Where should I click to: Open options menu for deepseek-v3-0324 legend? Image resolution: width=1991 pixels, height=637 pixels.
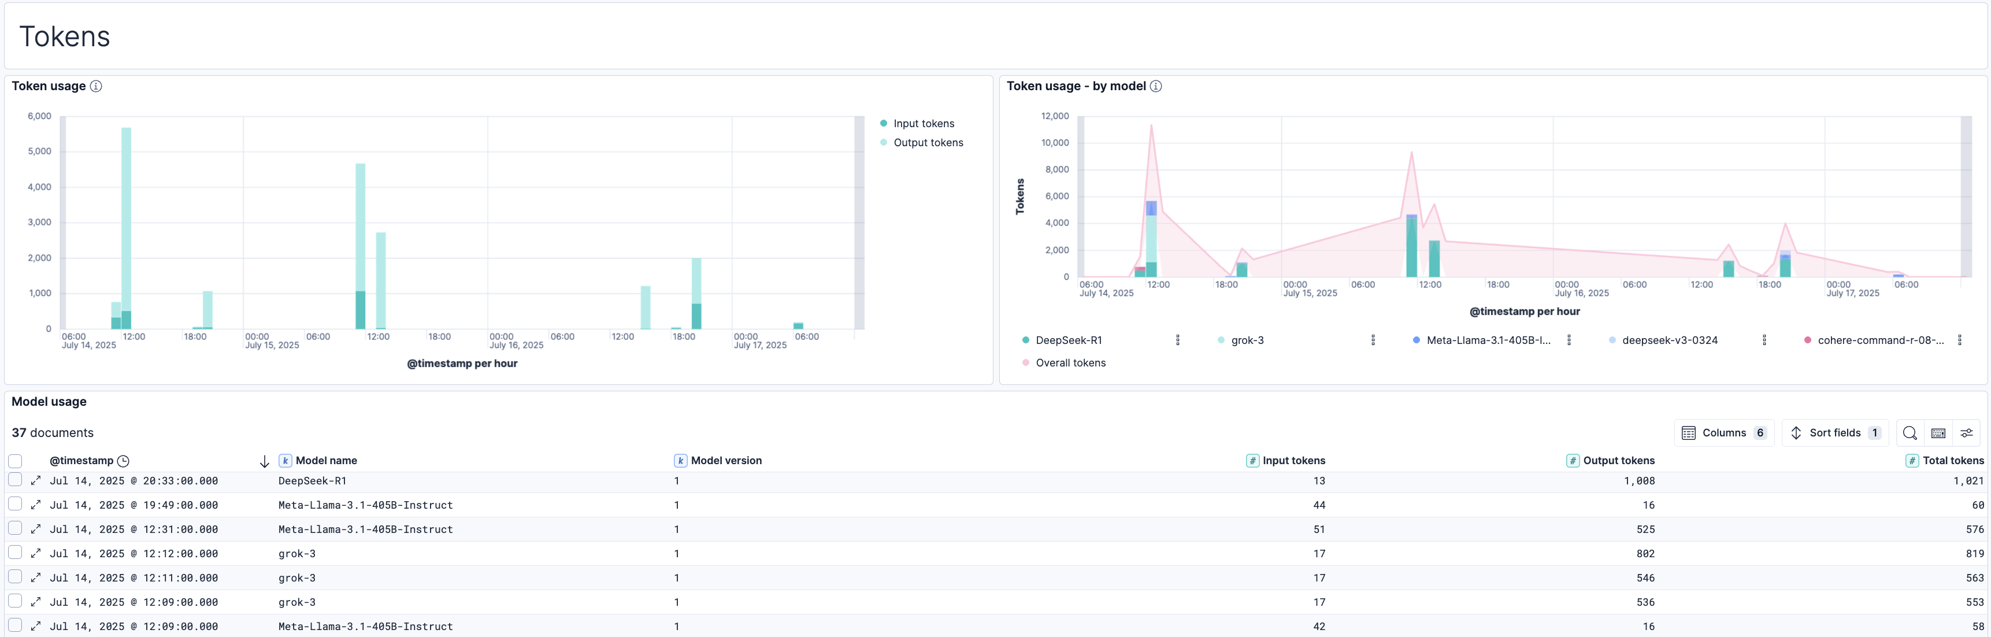coord(1764,340)
